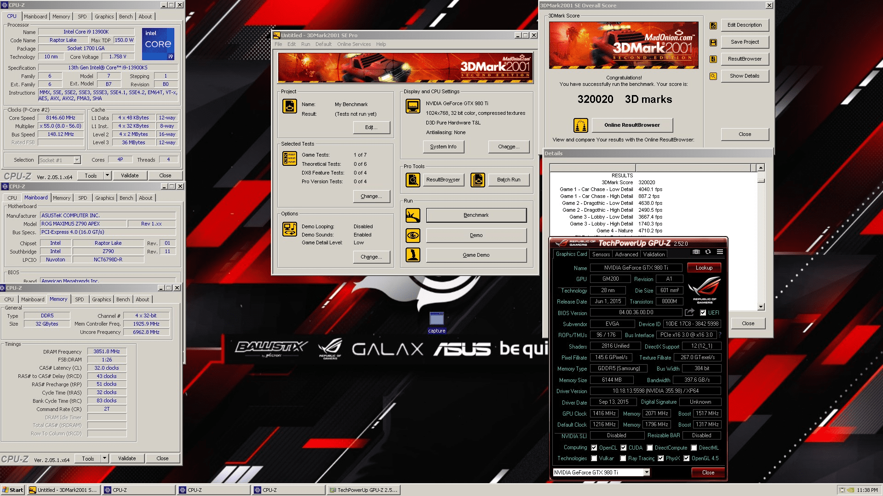Click Show Details magnifier icon

pos(713,76)
